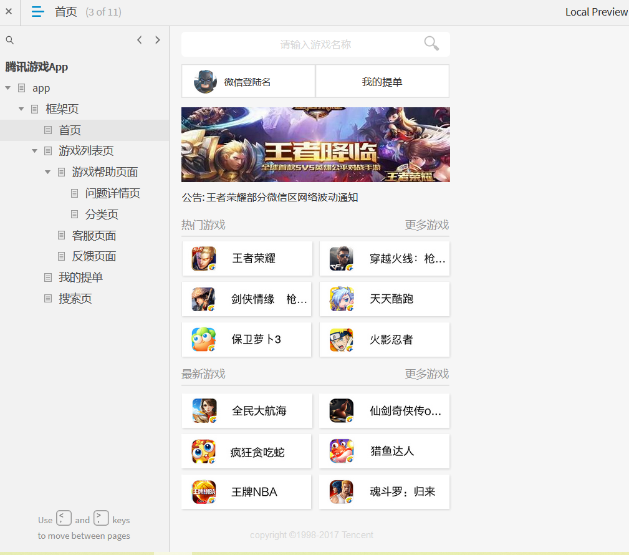This screenshot has height=555, width=629.
Task: Open the 猎鱼达人 game name label
Action: (392, 451)
